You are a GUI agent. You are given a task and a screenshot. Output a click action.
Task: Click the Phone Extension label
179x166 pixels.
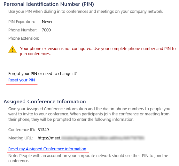[x=24, y=38]
